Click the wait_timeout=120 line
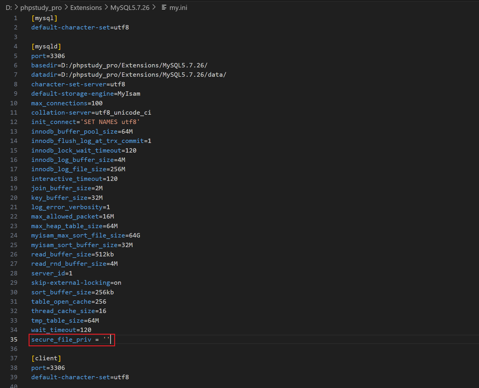This screenshot has height=388, width=479. click(x=61, y=330)
